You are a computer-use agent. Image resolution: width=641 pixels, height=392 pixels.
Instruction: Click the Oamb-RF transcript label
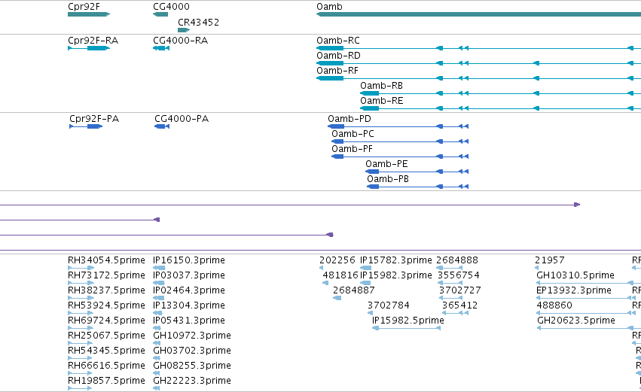[x=337, y=71]
